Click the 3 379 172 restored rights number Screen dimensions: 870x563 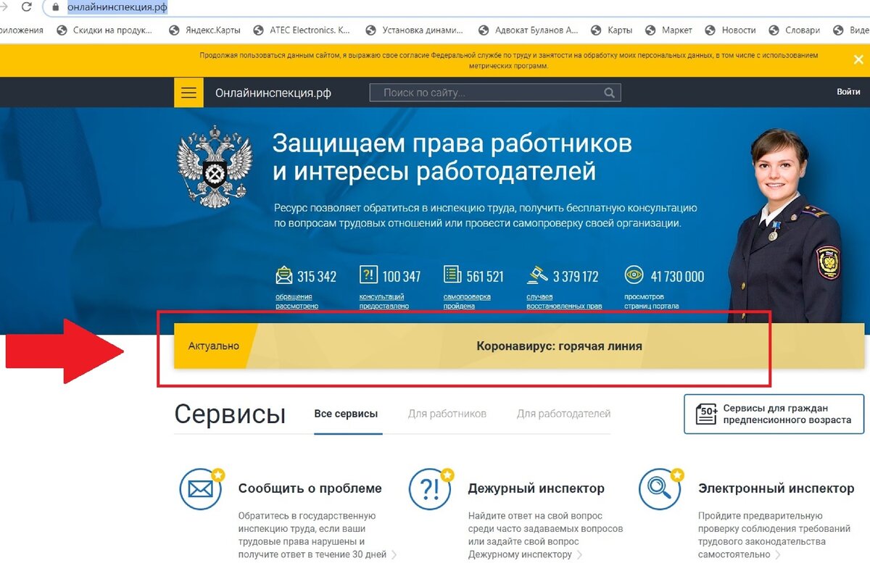click(576, 276)
